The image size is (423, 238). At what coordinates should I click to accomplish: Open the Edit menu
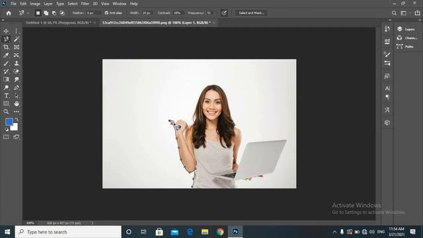pyautogui.click(x=23, y=4)
